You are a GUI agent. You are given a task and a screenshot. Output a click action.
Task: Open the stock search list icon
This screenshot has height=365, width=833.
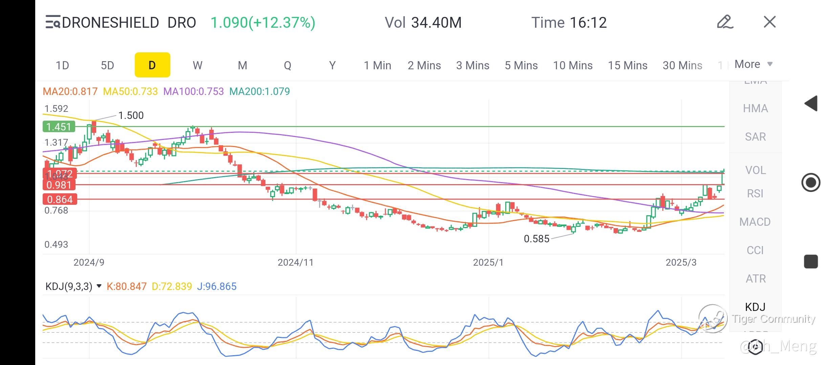53,22
